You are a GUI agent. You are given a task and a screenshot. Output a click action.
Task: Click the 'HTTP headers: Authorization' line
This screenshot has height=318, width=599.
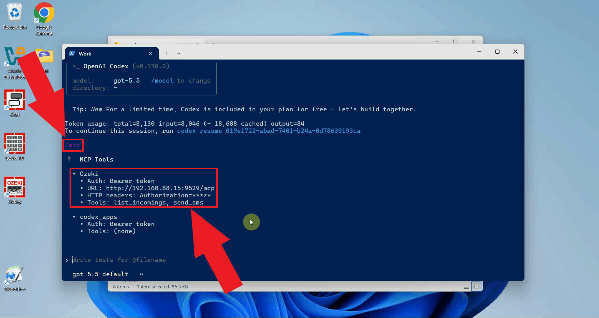pos(149,195)
